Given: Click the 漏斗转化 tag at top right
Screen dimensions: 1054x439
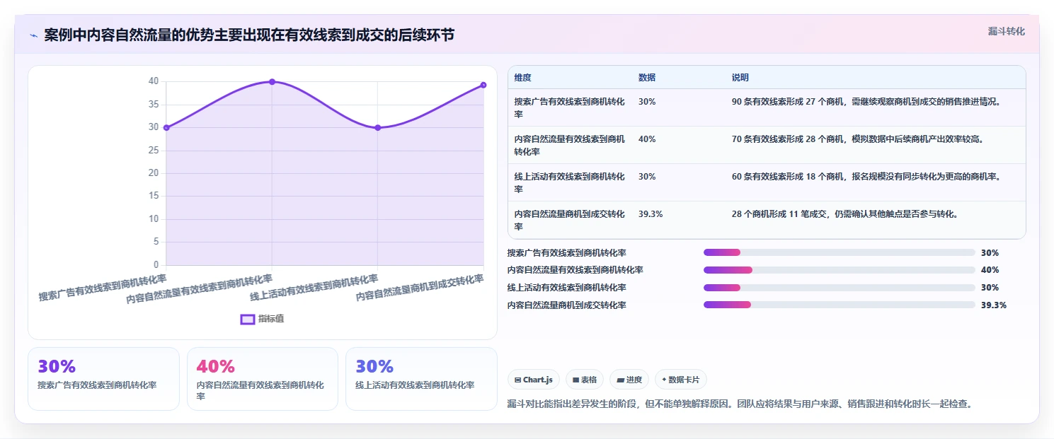Looking at the screenshot, I should click(x=1006, y=31).
